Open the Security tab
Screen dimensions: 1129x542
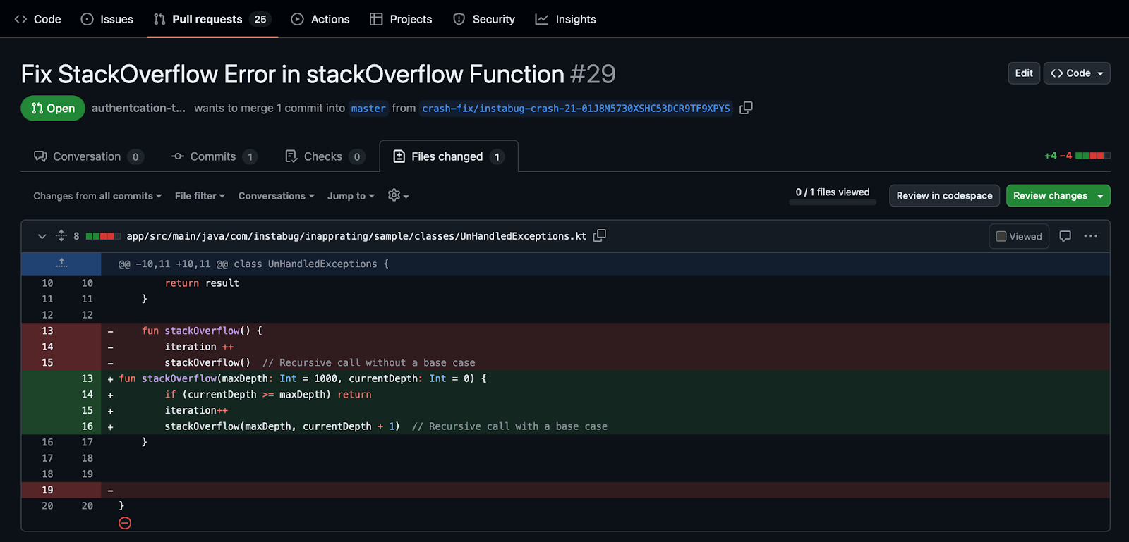click(x=484, y=19)
